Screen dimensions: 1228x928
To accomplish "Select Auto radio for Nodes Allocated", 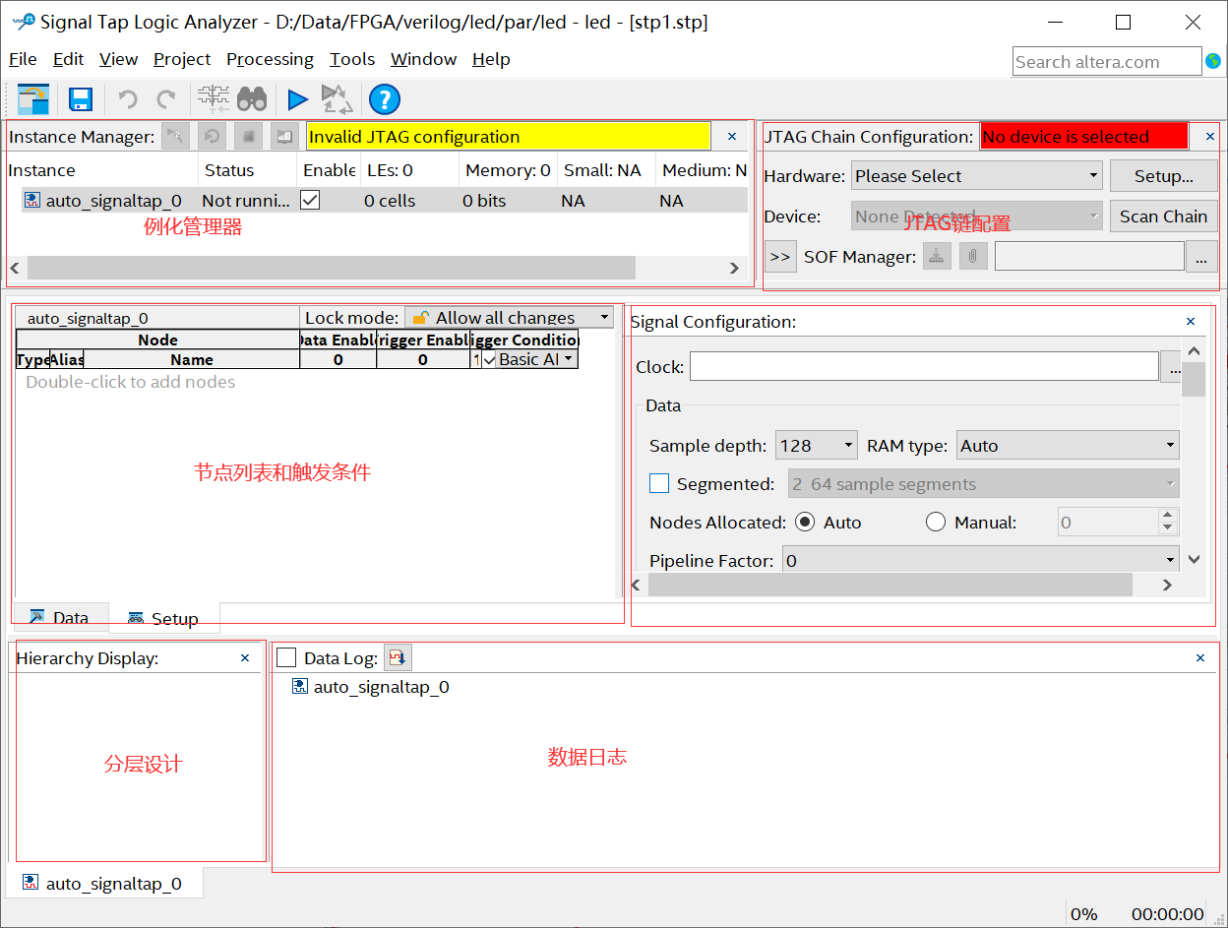I will (805, 523).
